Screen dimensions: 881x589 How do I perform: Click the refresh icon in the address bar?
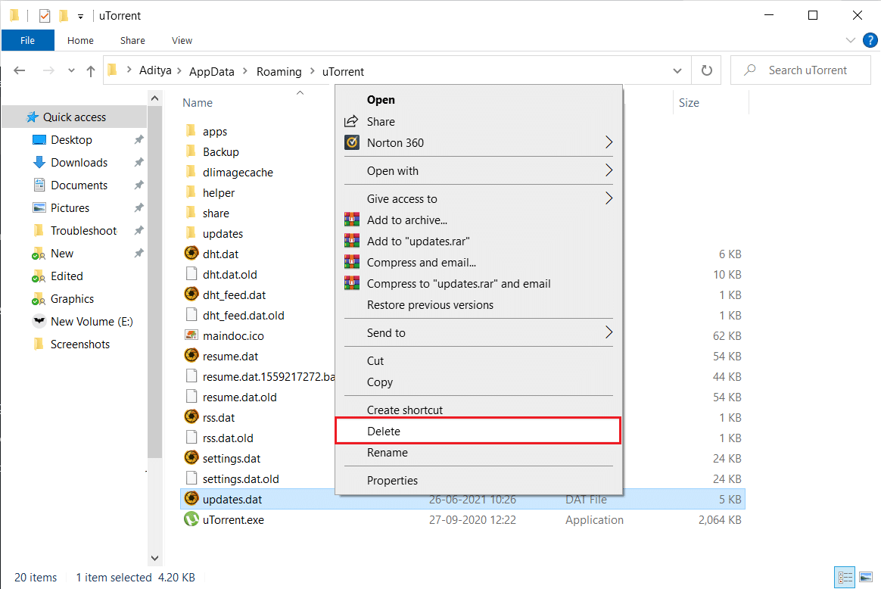click(x=705, y=70)
